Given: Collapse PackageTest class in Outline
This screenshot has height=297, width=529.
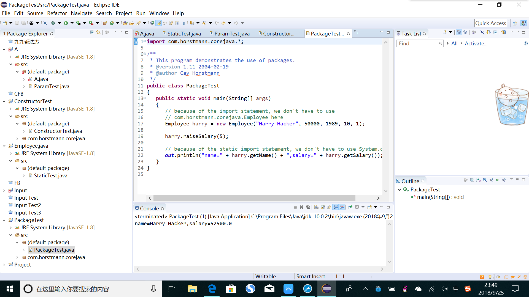Looking at the screenshot, I should pyautogui.click(x=400, y=190).
